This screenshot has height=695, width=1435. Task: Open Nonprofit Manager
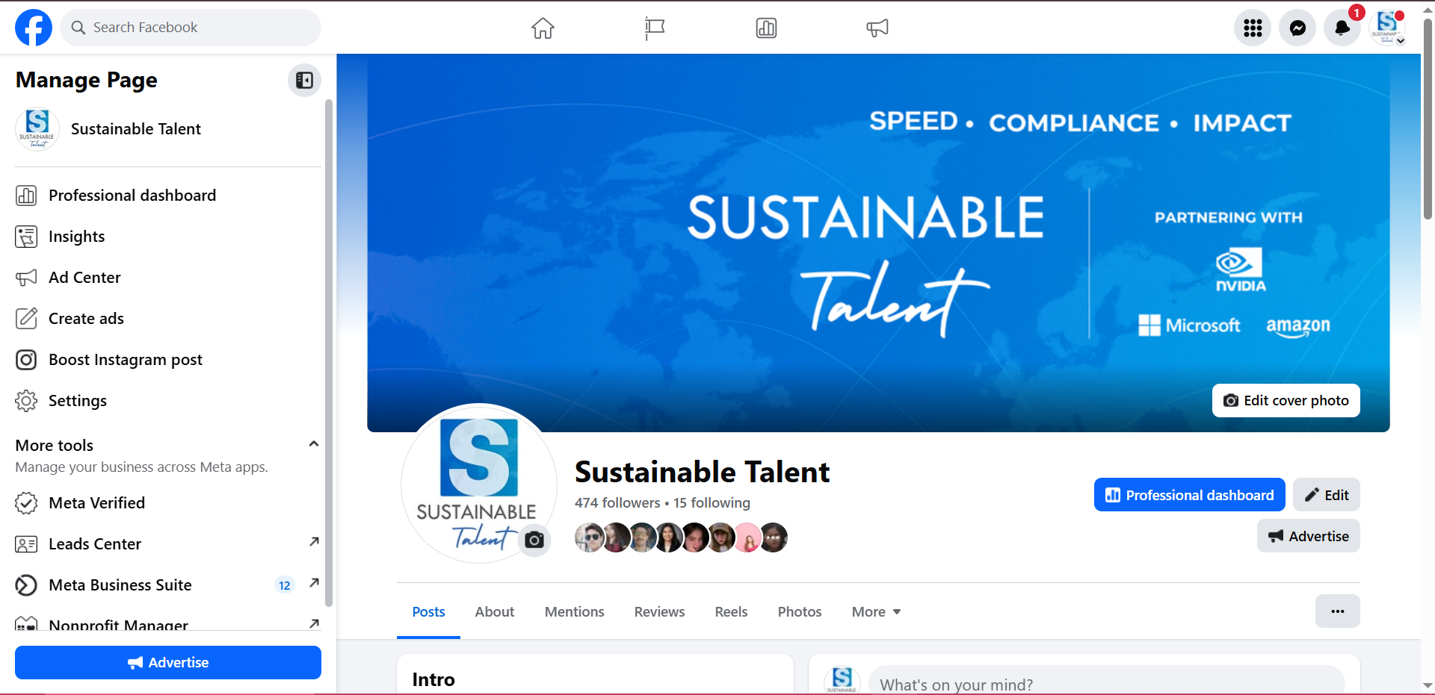point(168,624)
